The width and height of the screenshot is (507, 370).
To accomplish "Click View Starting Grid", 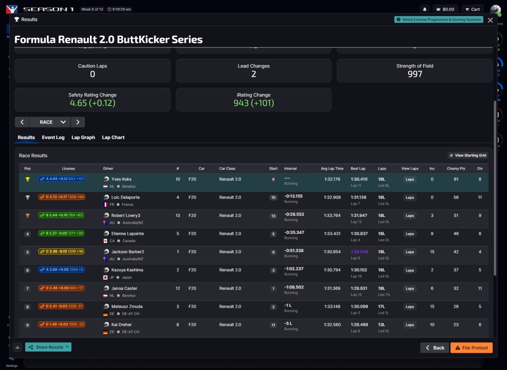I will (x=468, y=155).
